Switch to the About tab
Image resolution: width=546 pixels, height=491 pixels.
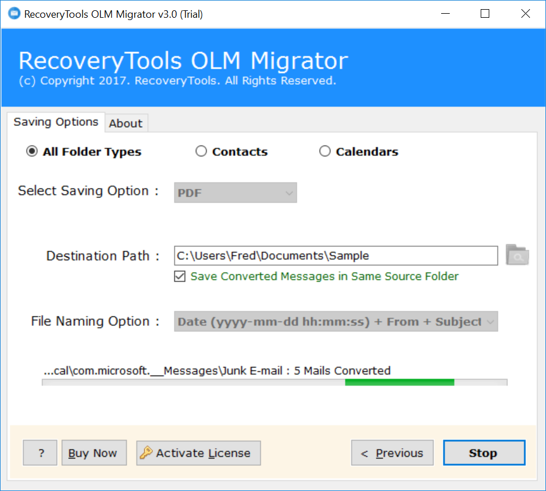coord(125,124)
